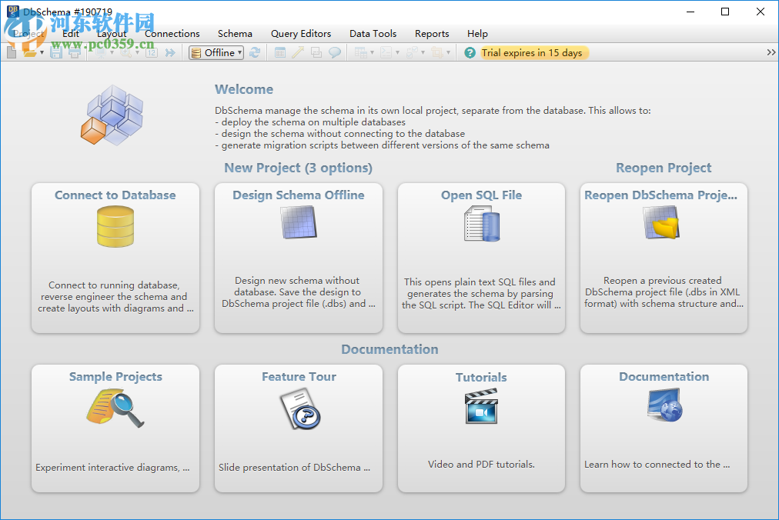Click the Connect to Database title
The image size is (779, 520).
tap(115, 195)
